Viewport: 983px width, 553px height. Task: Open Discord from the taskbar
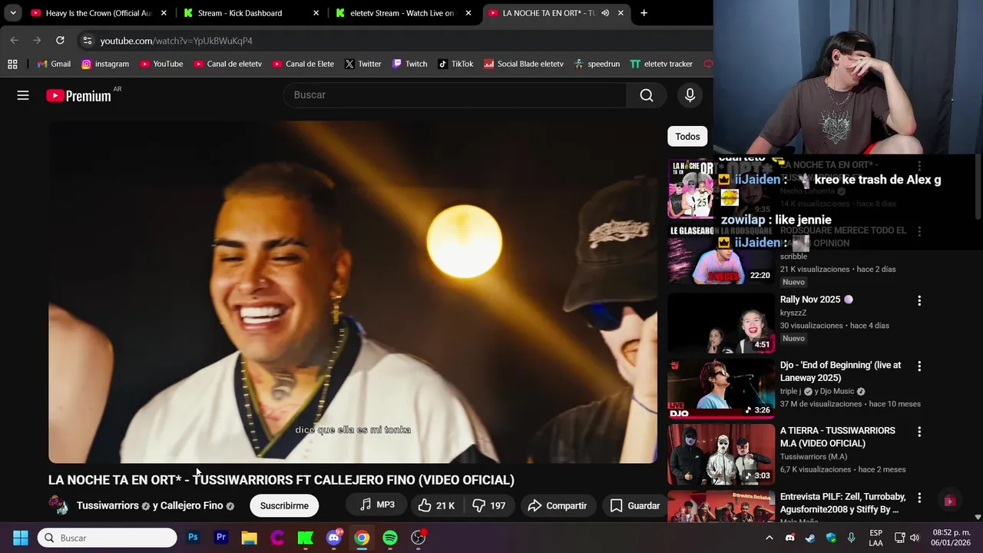pyautogui.click(x=333, y=538)
